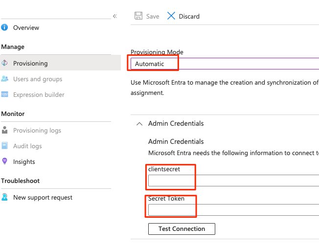319x250 pixels.
Task: Click the Provisioning sync icon in sidebar
Action: (4, 63)
